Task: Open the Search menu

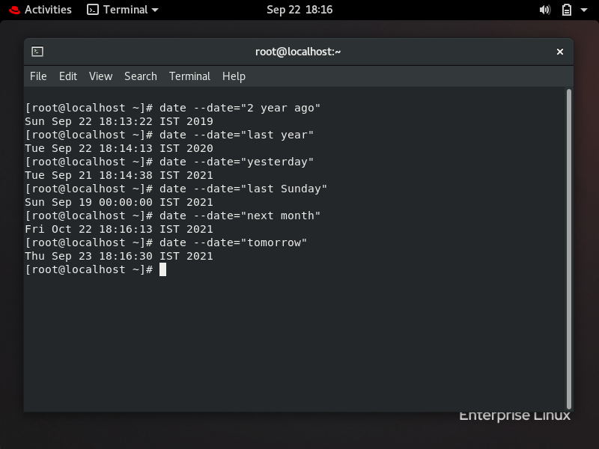Action: [141, 76]
